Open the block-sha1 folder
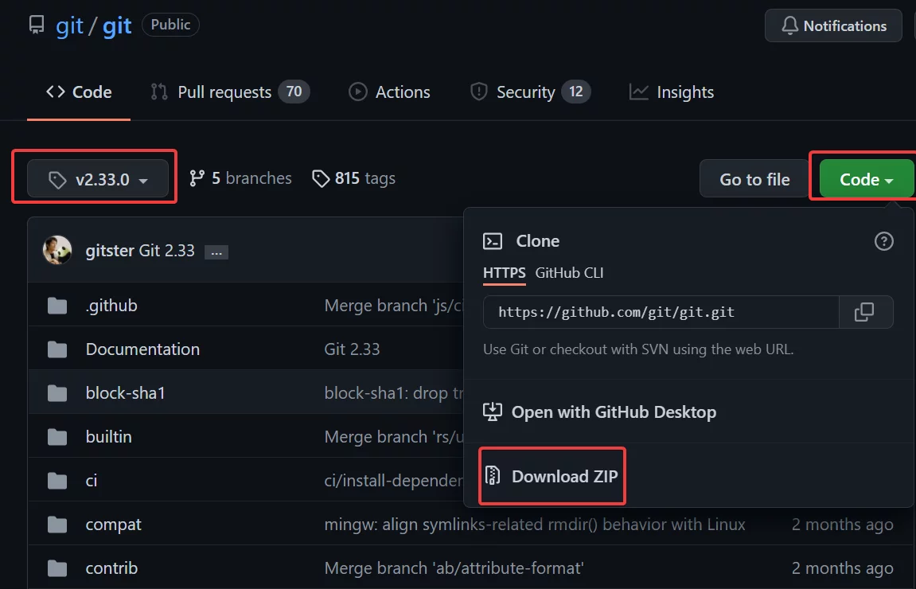This screenshot has width=916, height=589. point(125,393)
